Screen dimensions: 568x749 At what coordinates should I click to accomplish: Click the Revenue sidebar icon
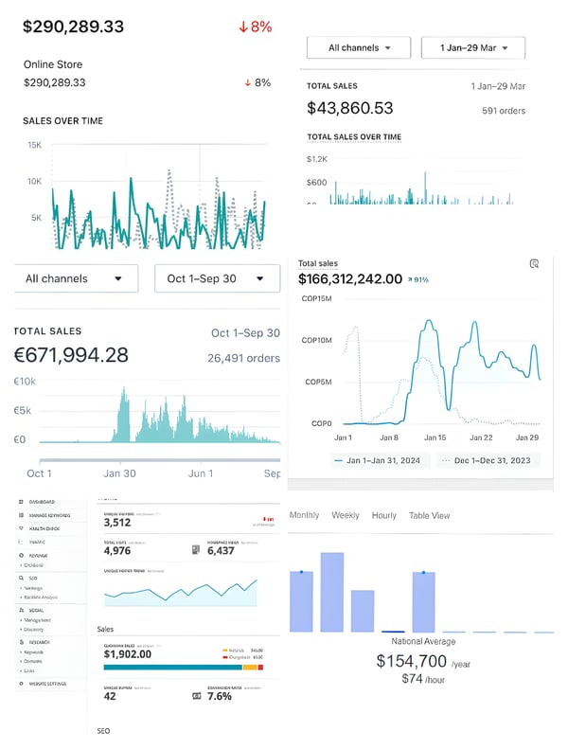click(x=21, y=556)
